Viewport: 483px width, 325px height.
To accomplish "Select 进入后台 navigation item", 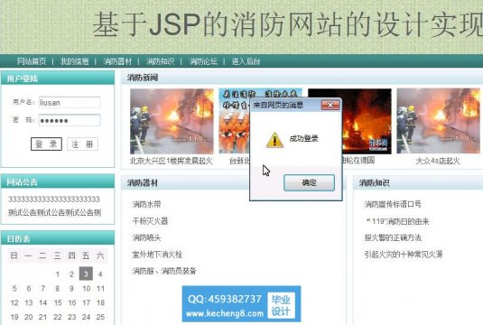I will (x=246, y=61).
